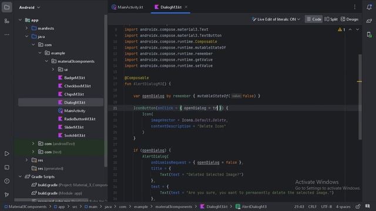This screenshot has height=211, width=376.
Task: Collapse the java folder
Action: point(26,36)
